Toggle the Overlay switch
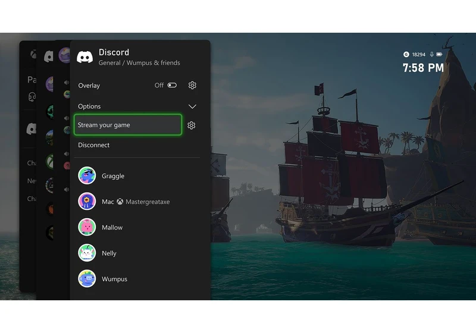476x333 pixels. click(172, 85)
